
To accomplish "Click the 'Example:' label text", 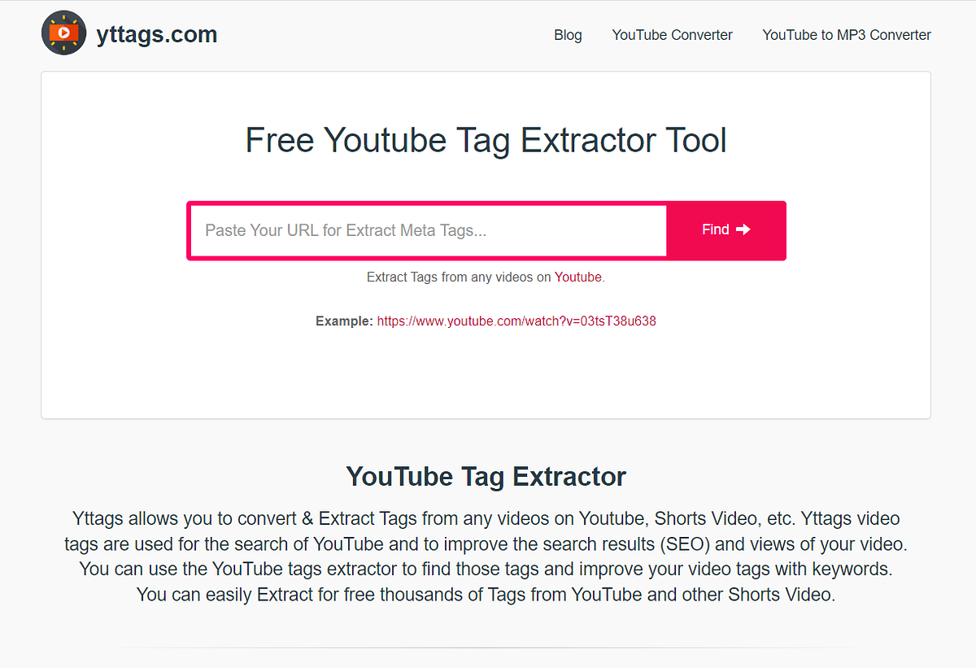I will coord(344,321).
